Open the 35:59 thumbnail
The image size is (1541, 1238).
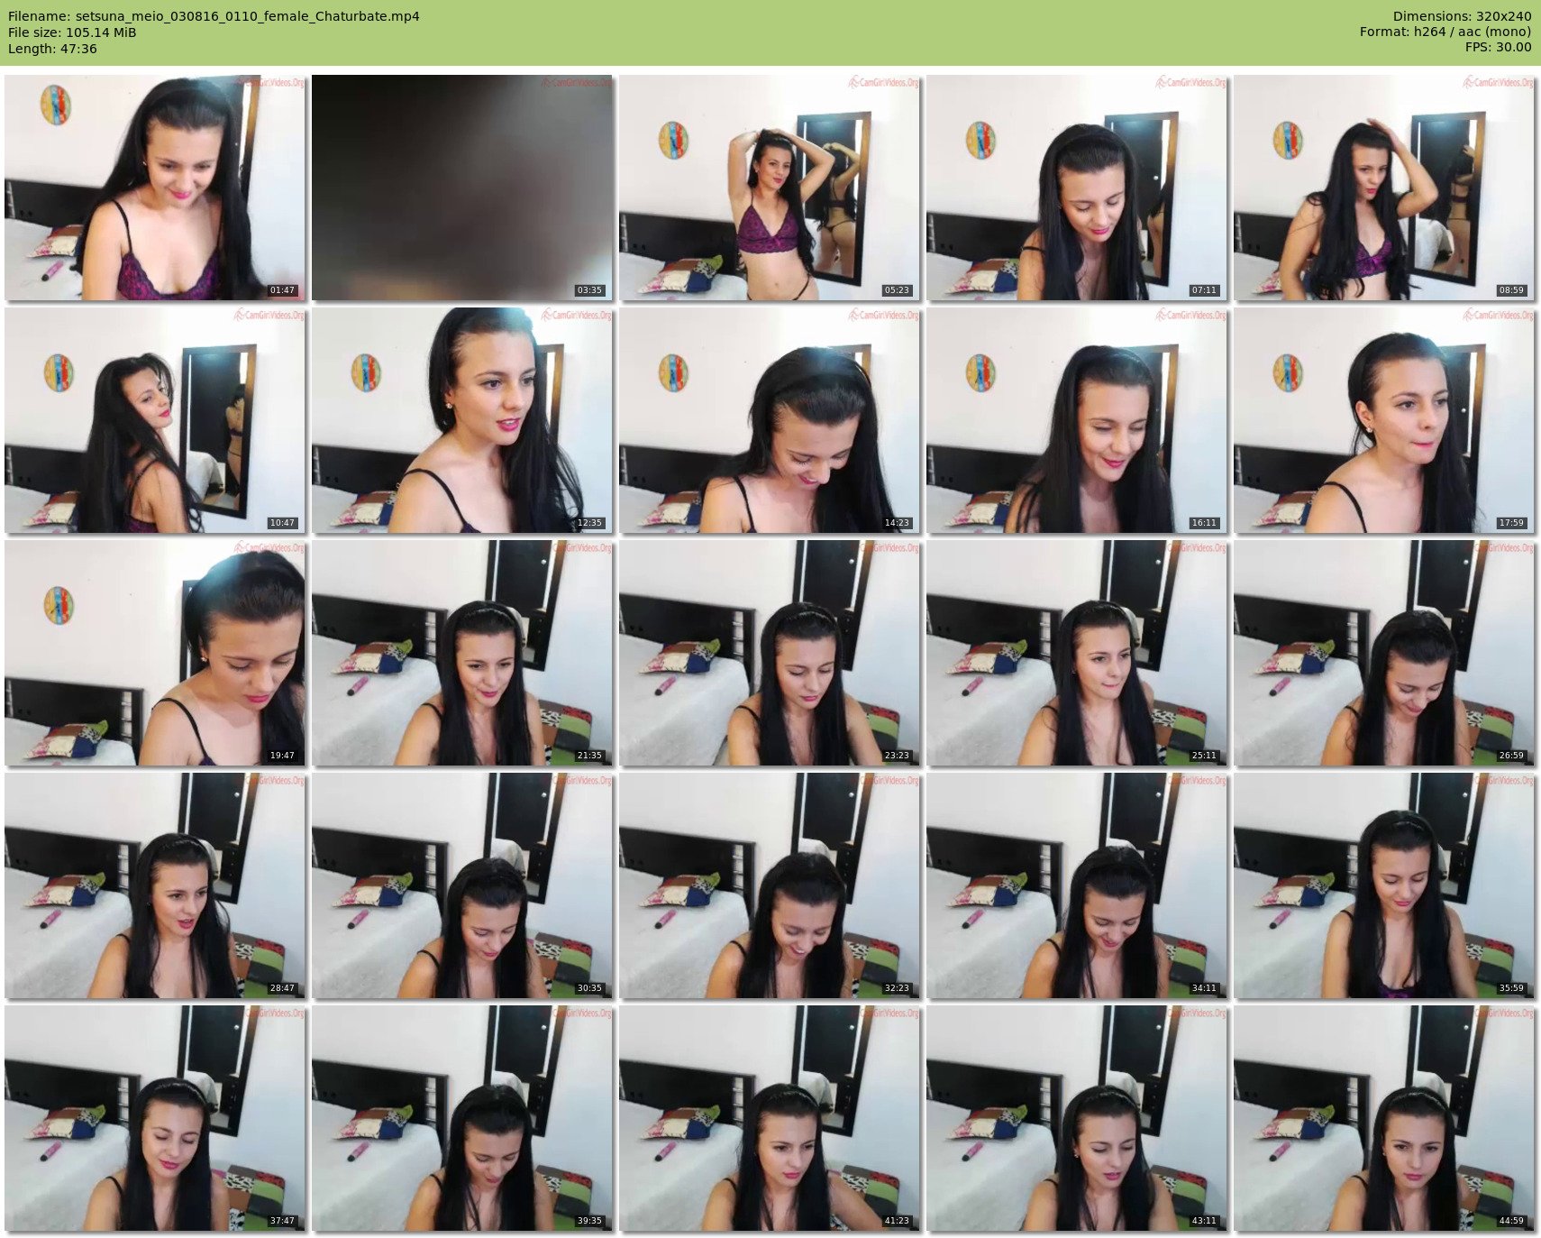coord(1383,885)
